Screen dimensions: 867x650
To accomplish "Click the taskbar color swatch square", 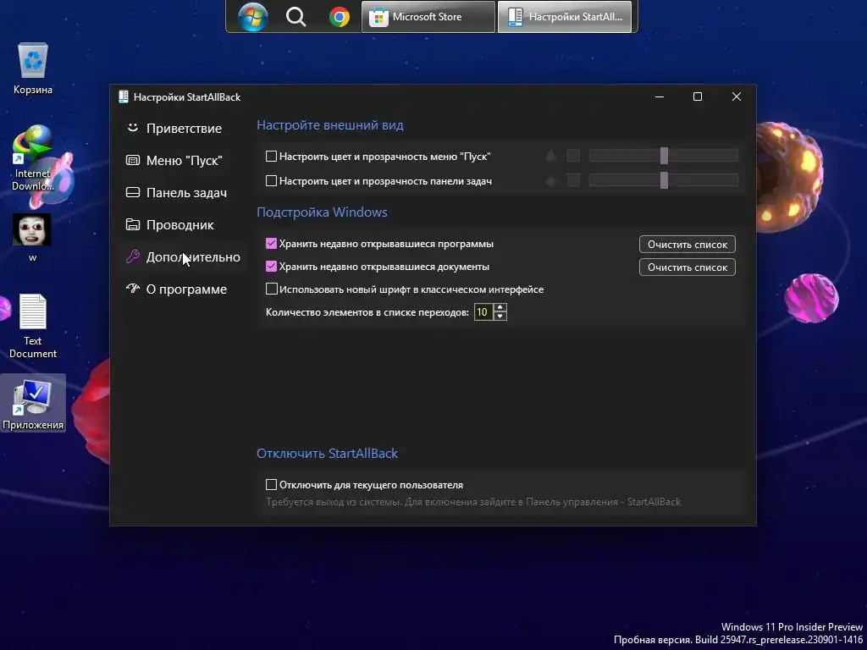I will [573, 180].
